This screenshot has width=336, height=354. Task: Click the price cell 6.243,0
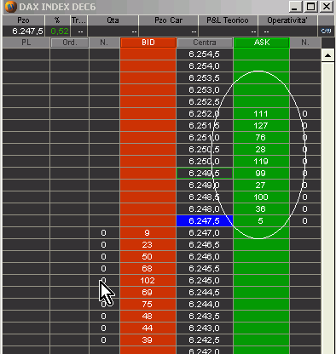[x=205, y=328]
